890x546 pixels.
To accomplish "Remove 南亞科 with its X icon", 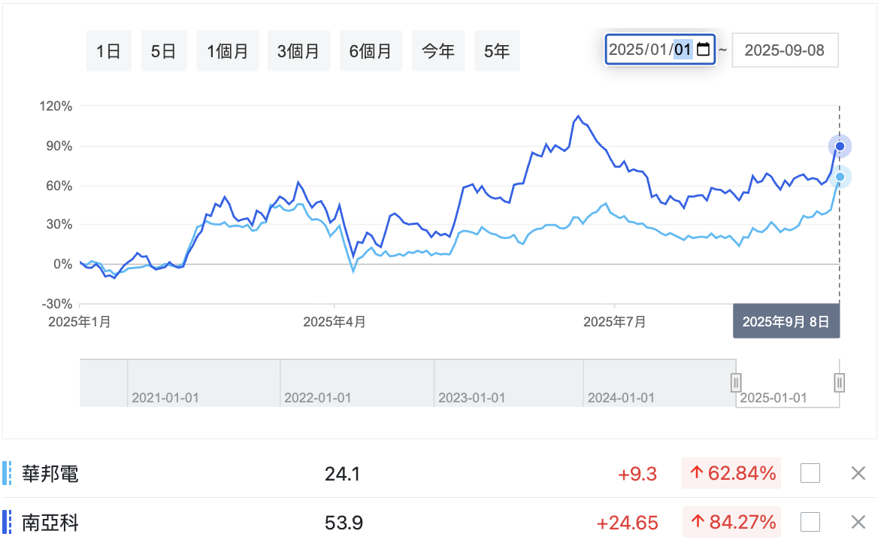I will 858,522.
